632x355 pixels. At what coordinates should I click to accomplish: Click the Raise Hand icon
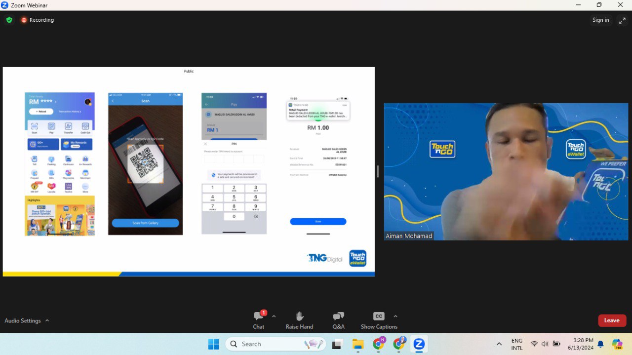tap(299, 320)
